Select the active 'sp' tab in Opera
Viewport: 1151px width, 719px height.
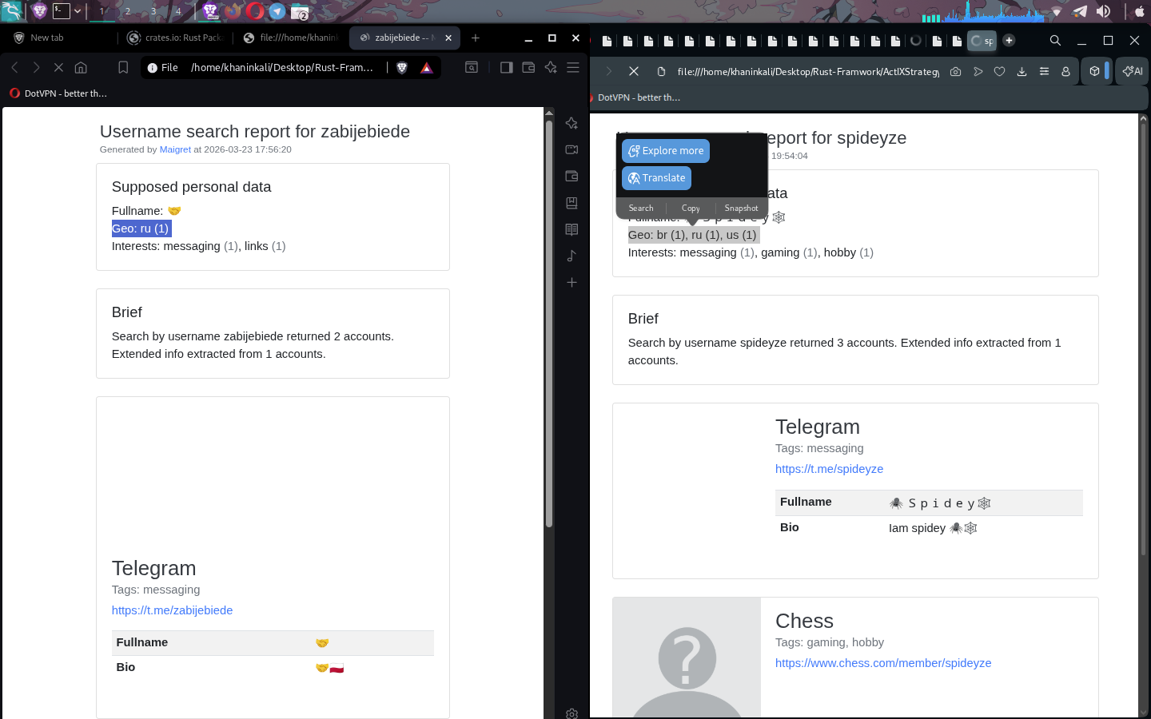point(982,41)
